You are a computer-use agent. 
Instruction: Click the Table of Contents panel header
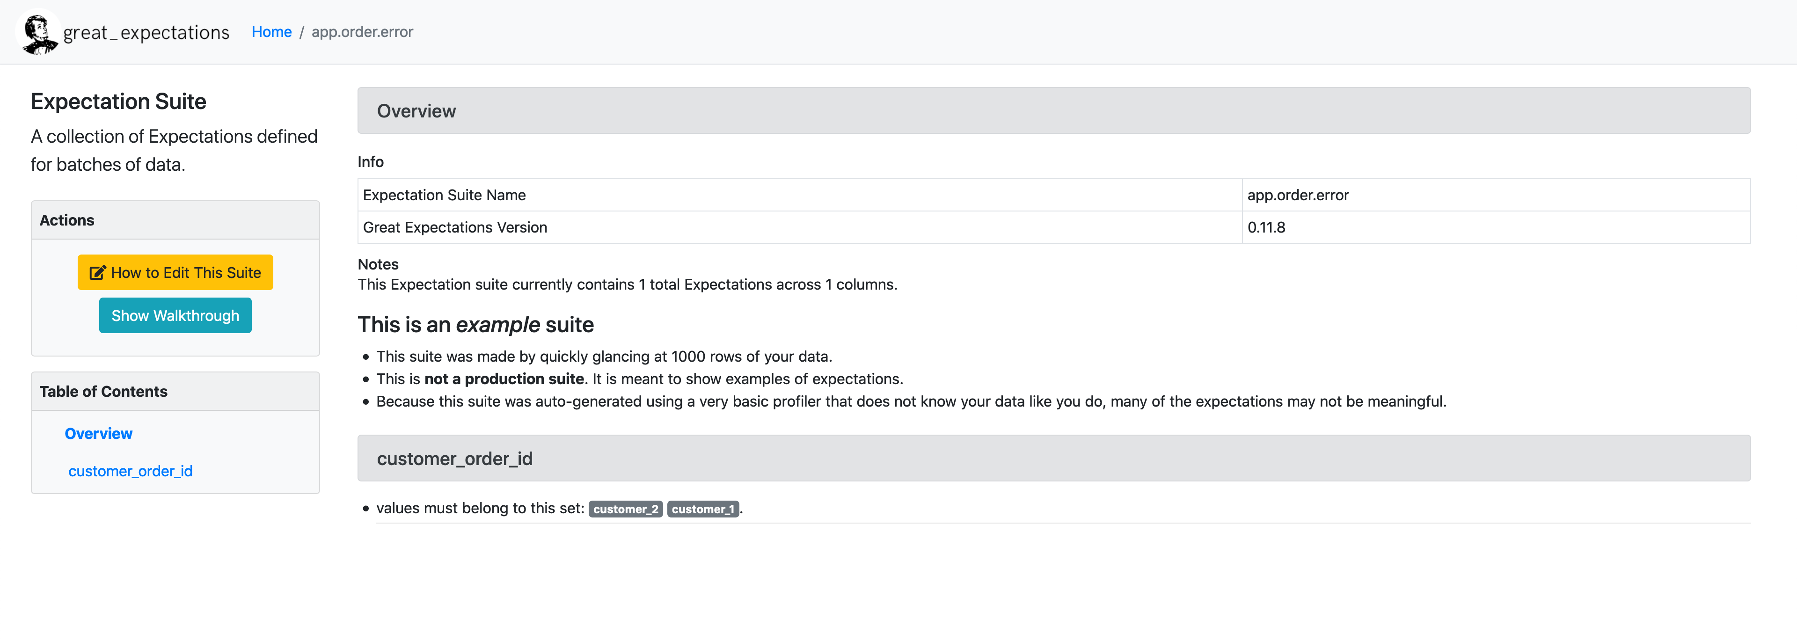[103, 391]
